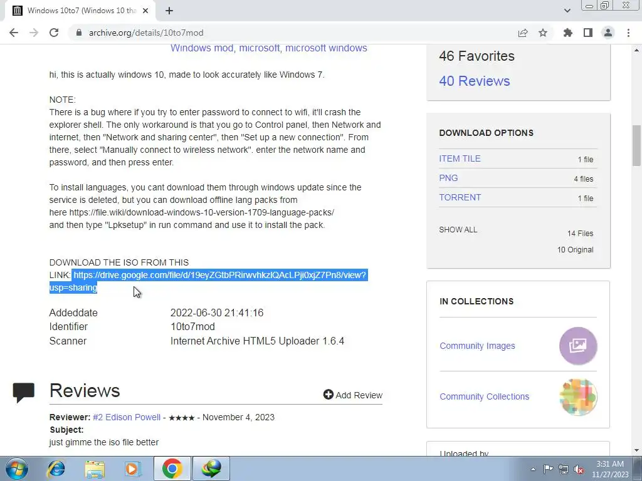Open a new browser tab
Screen dimensions: 642x481
169,11
